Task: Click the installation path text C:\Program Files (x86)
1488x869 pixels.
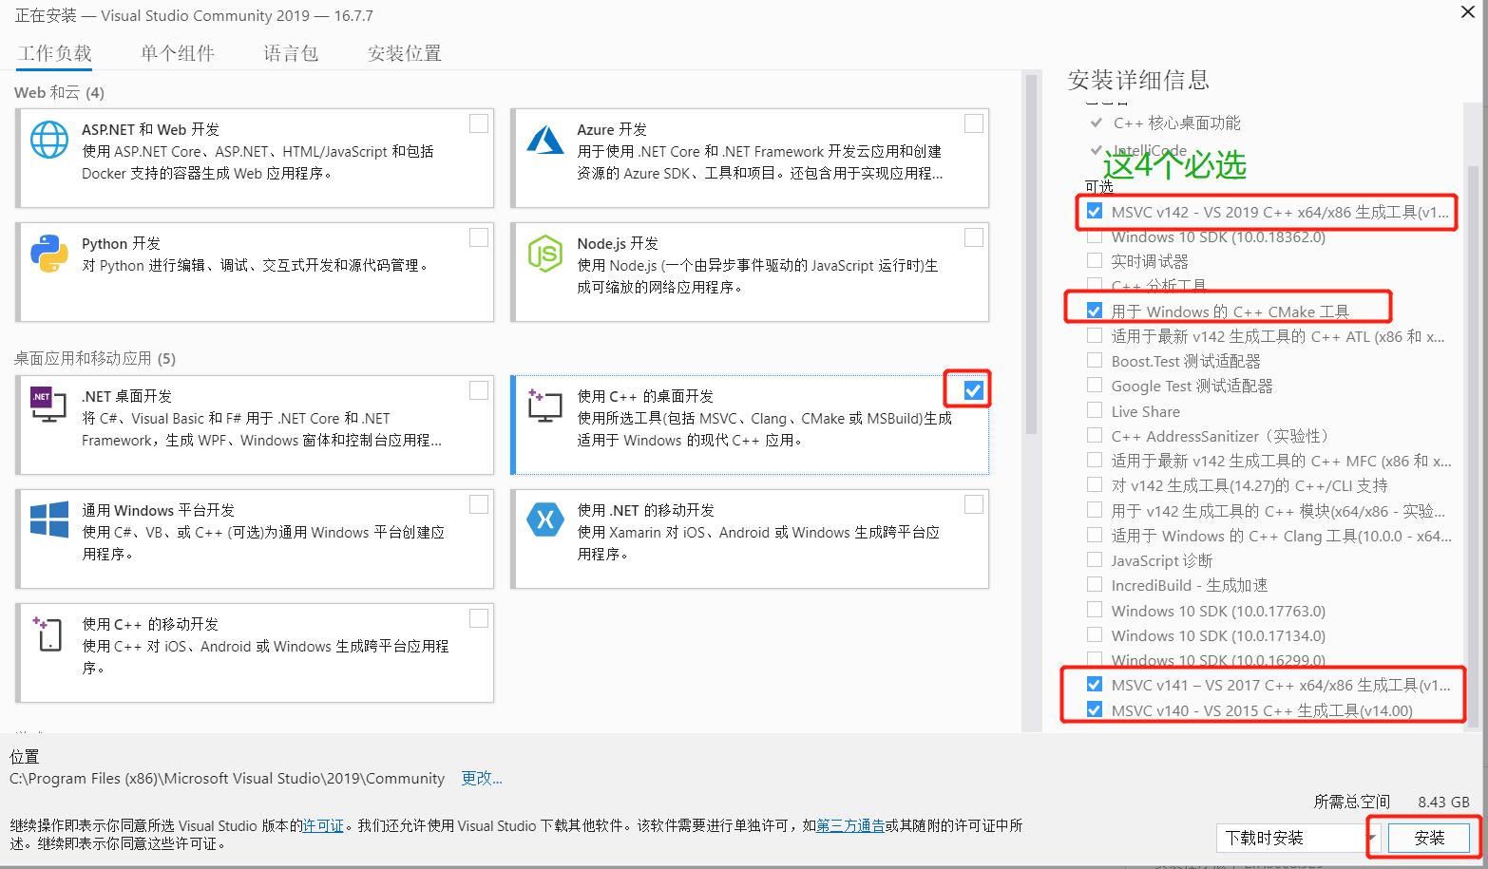Action: (227, 779)
